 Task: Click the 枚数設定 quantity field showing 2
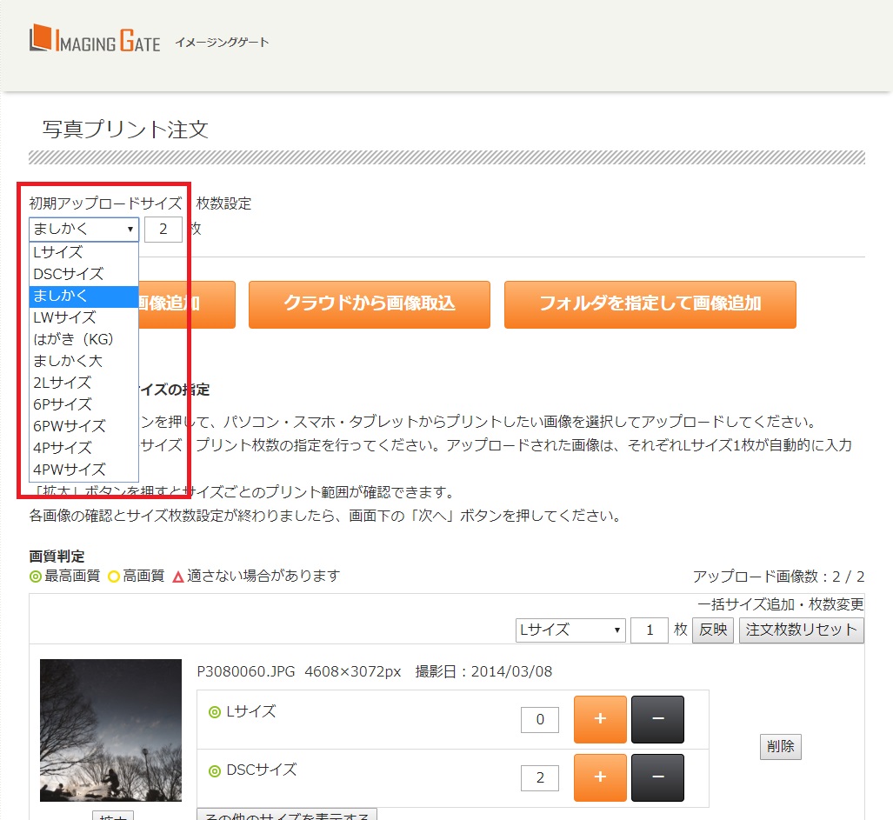(163, 229)
